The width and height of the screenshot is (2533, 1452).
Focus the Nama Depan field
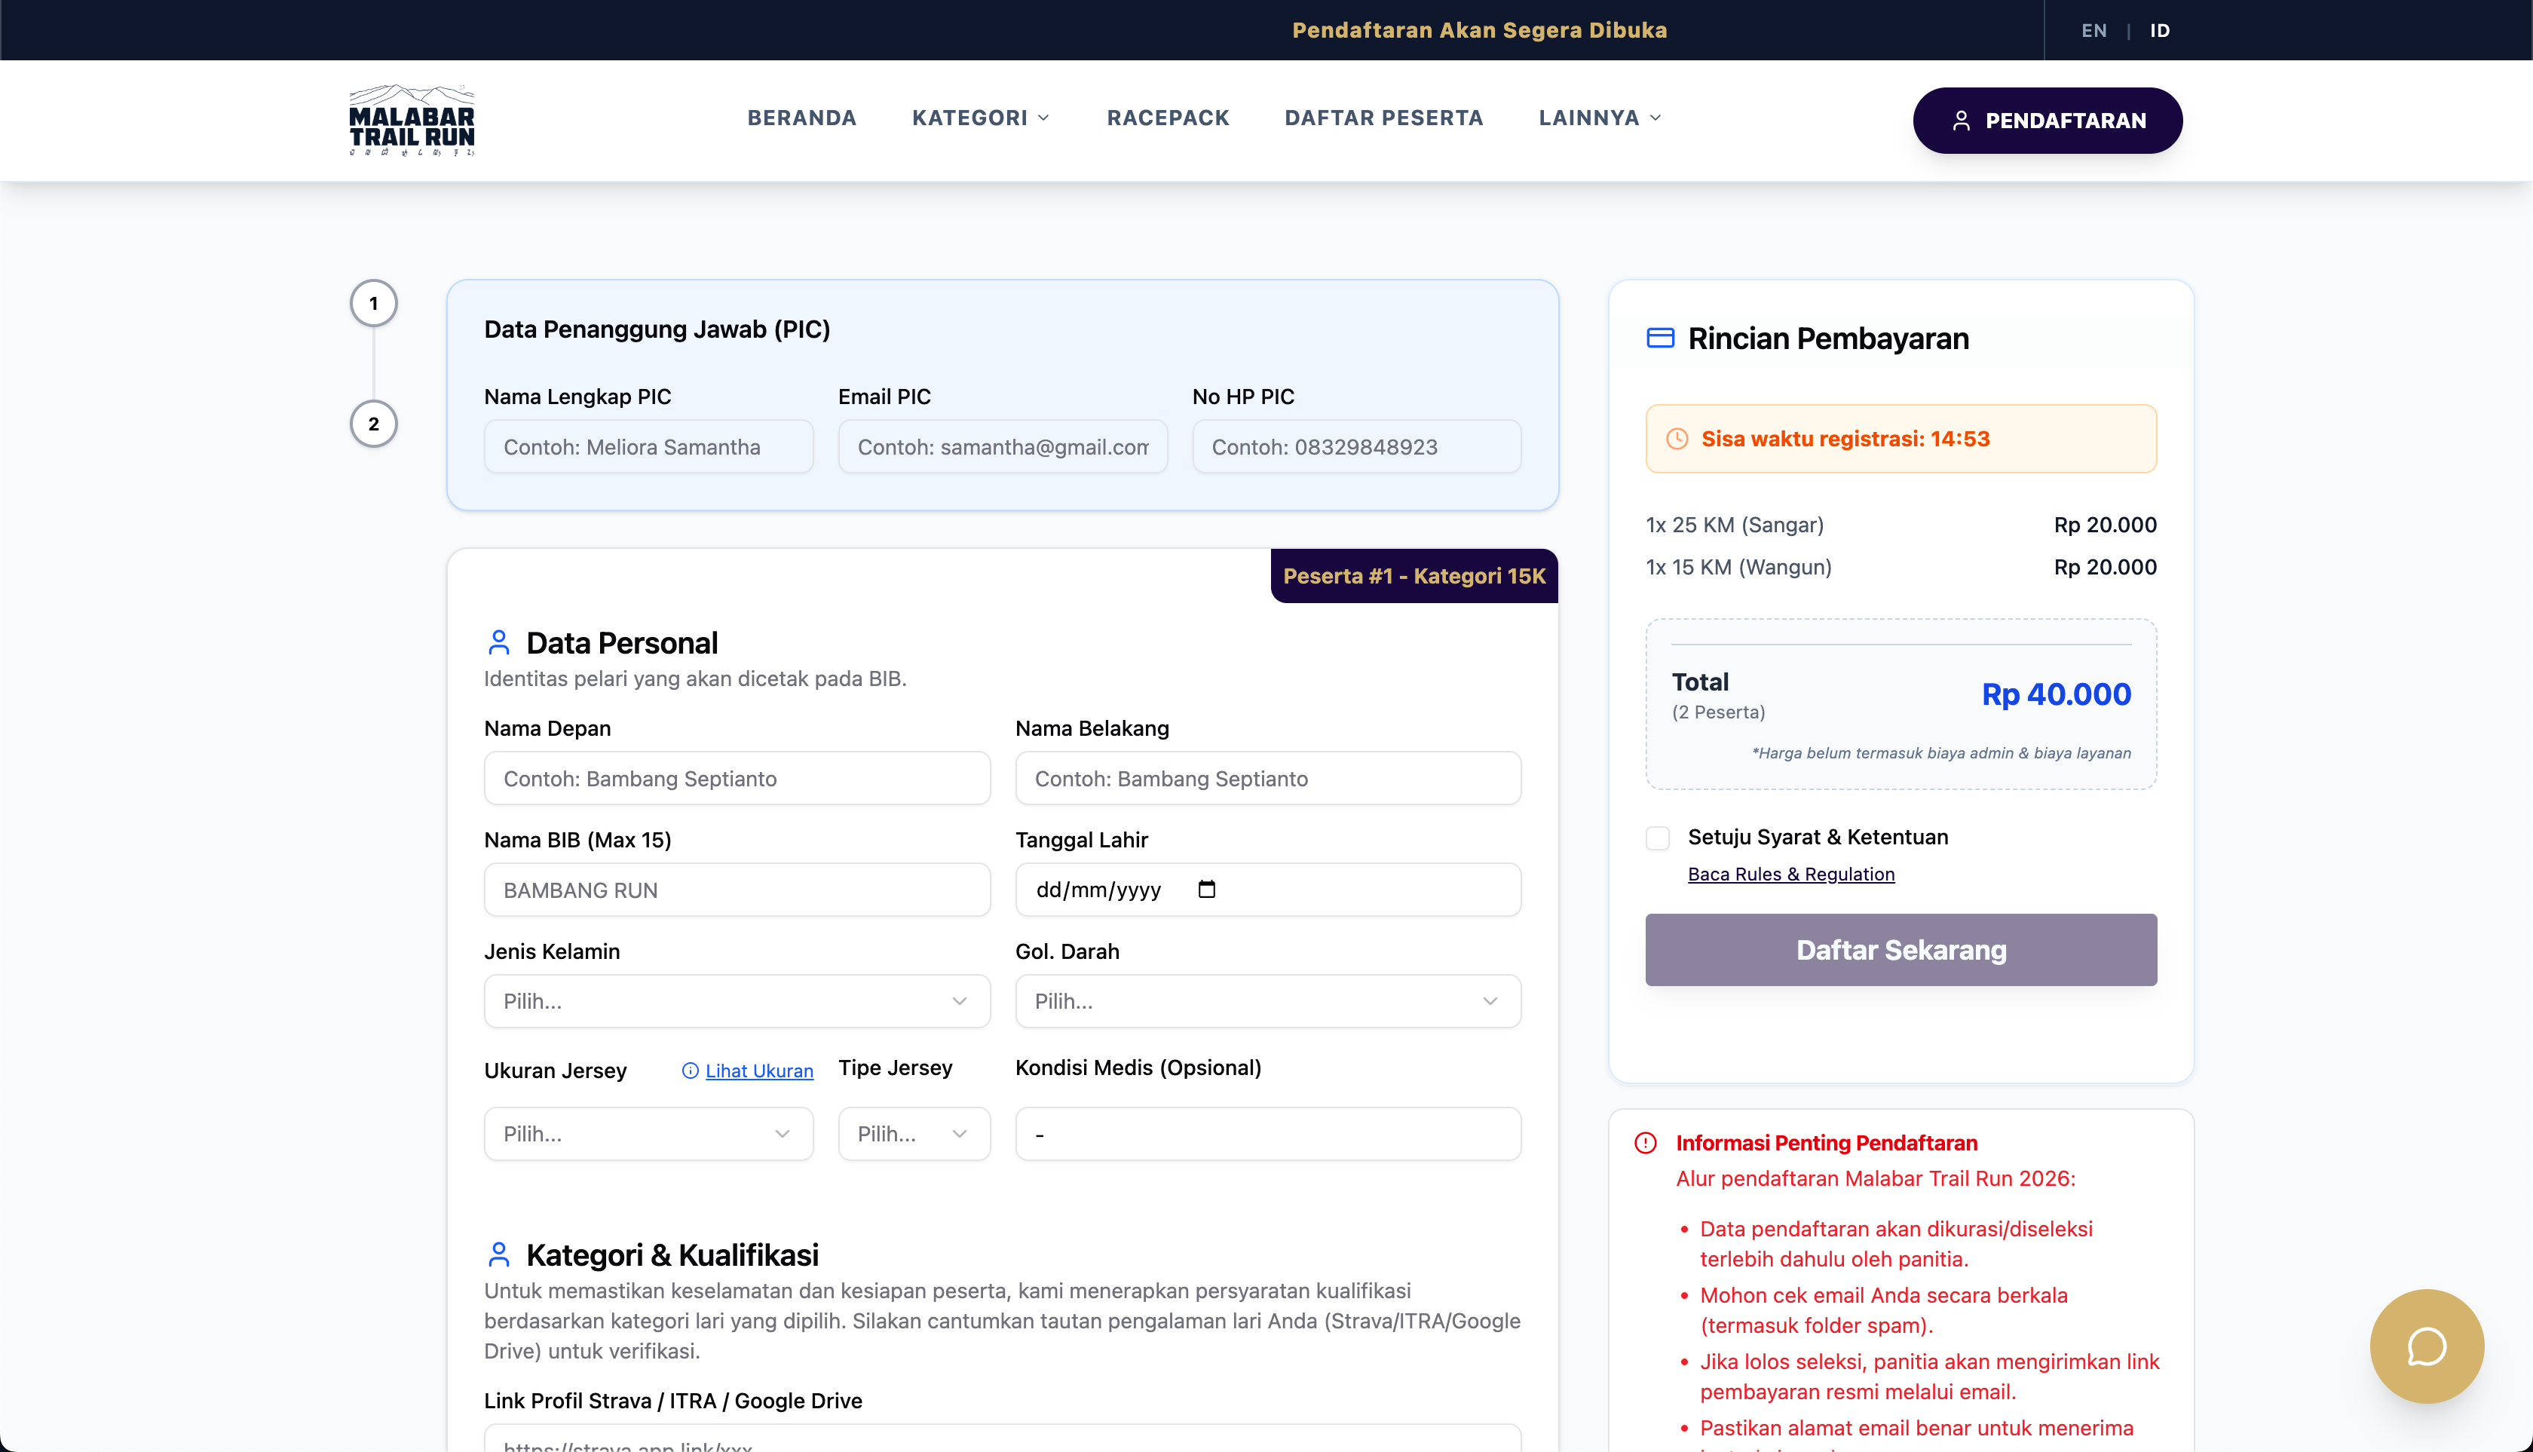pos(737,779)
